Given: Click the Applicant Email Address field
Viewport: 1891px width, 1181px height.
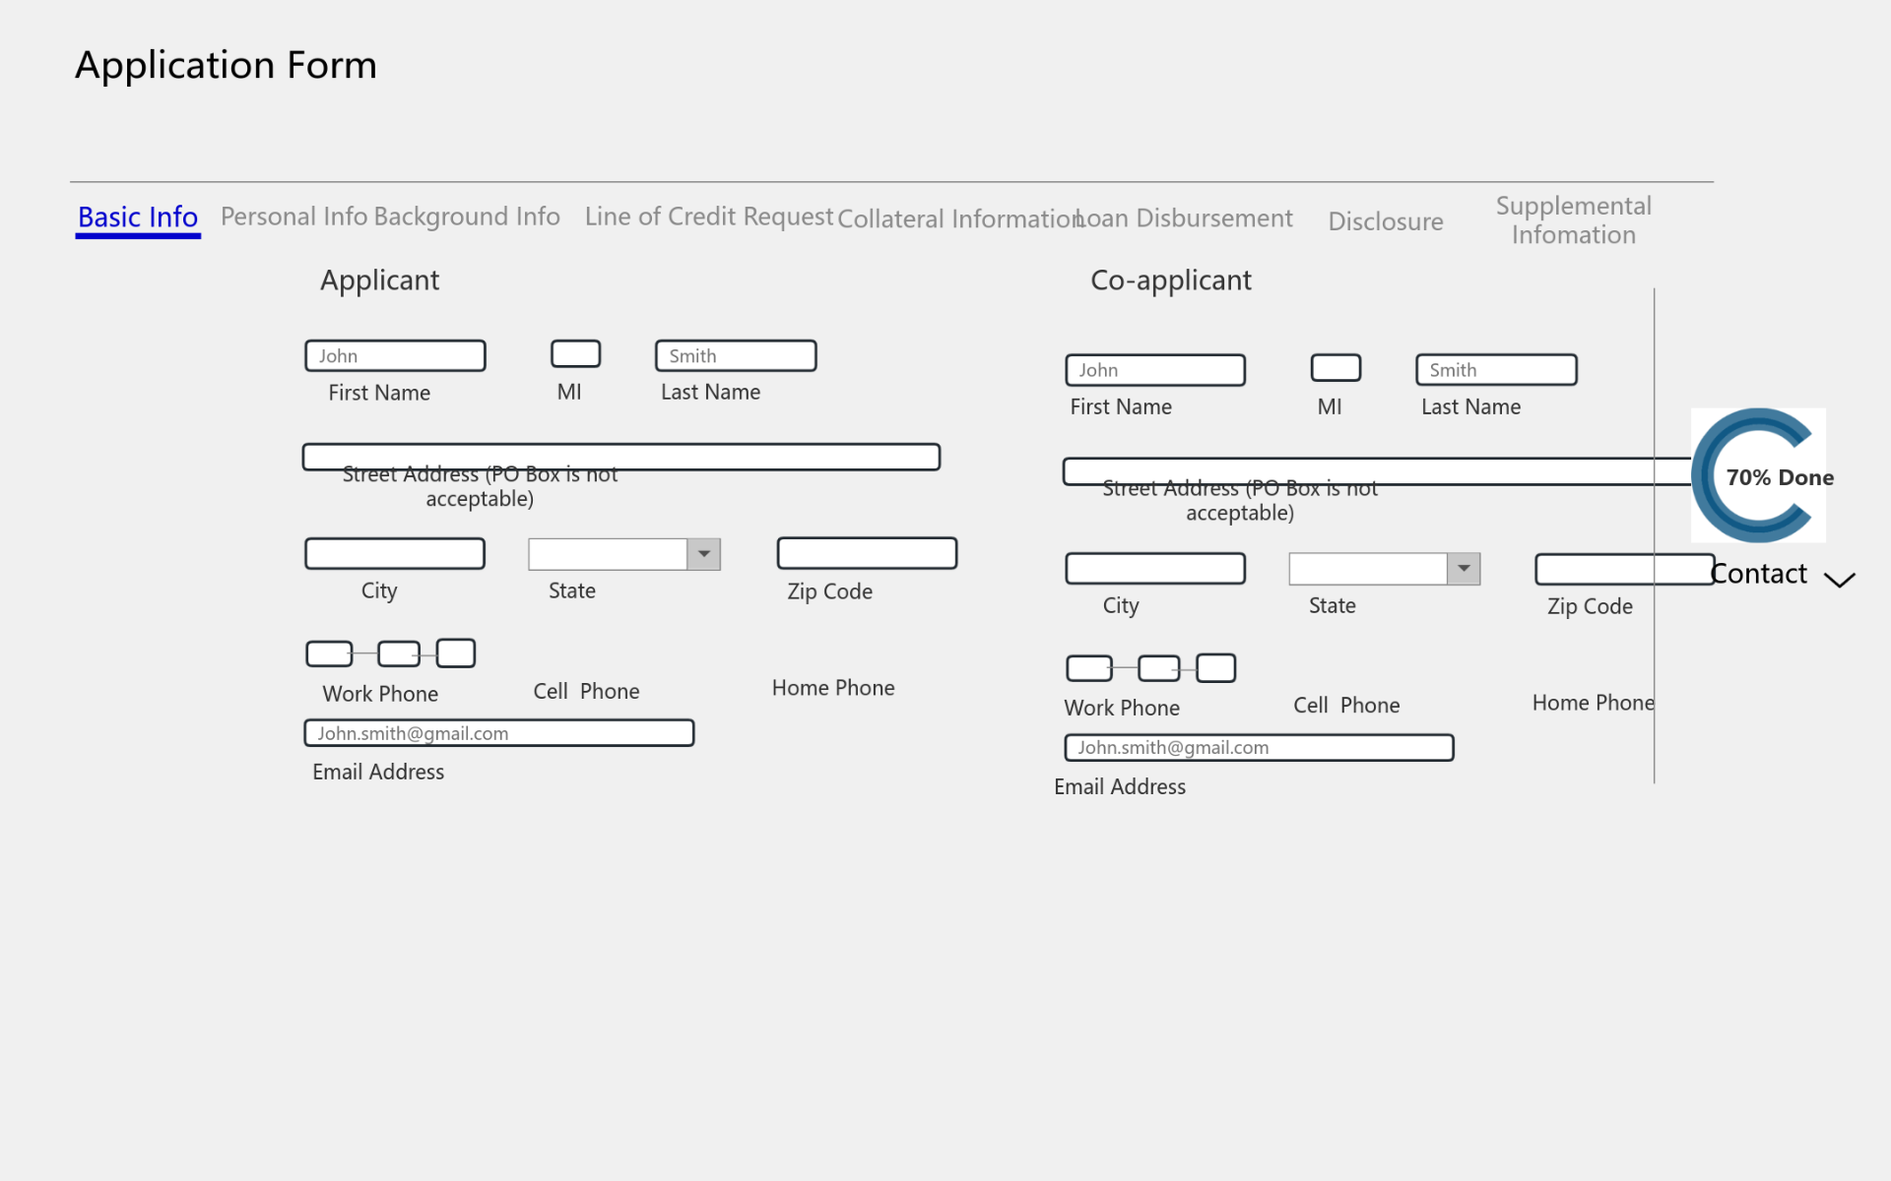Looking at the screenshot, I should point(498,733).
